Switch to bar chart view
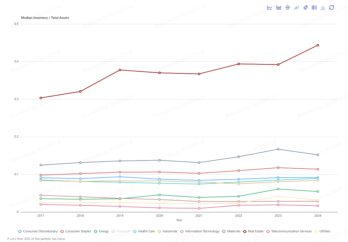Viewport: 348px width, 242px height. tap(279, 7)
